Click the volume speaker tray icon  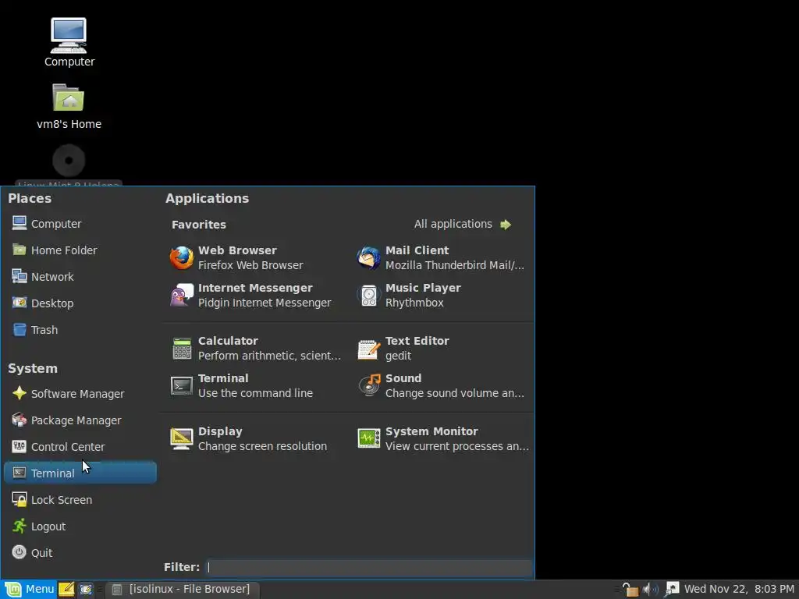650,590
